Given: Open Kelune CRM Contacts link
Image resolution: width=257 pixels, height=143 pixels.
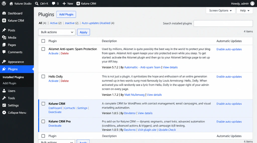Looking at the screenshot, I should point(70,108).
